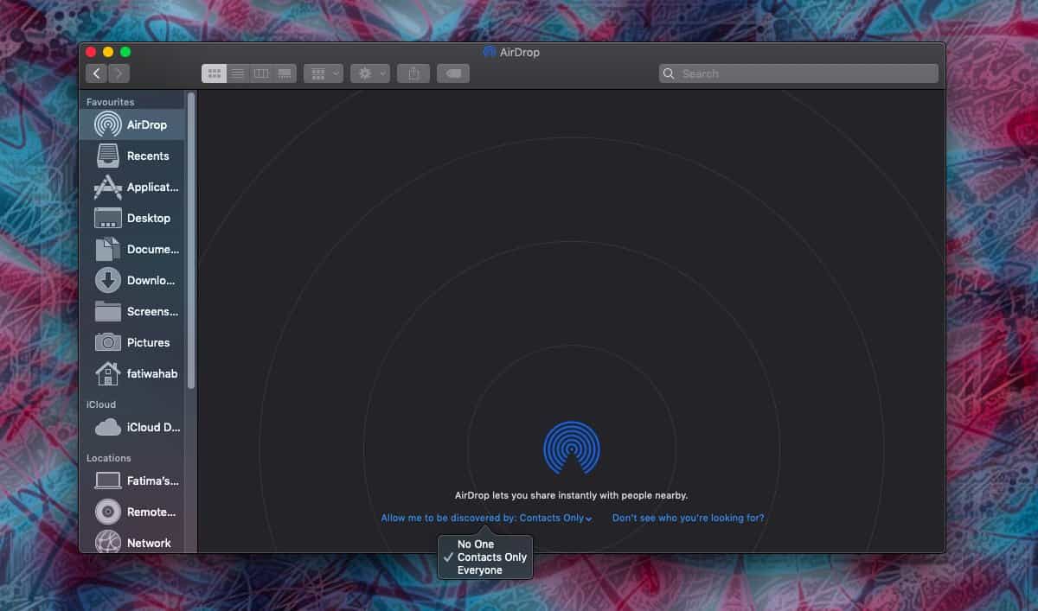This screenshot has width=1038, height=611.
Task: Open Recents in the sidebar
Action: [x=132, y=156]
